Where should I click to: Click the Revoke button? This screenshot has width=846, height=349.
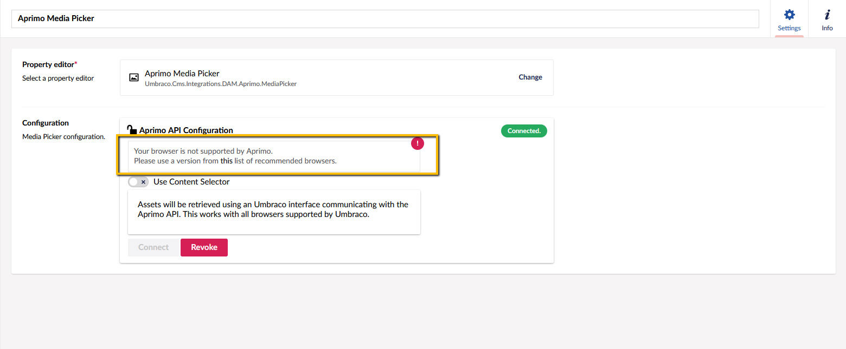[x=204, y=247]
